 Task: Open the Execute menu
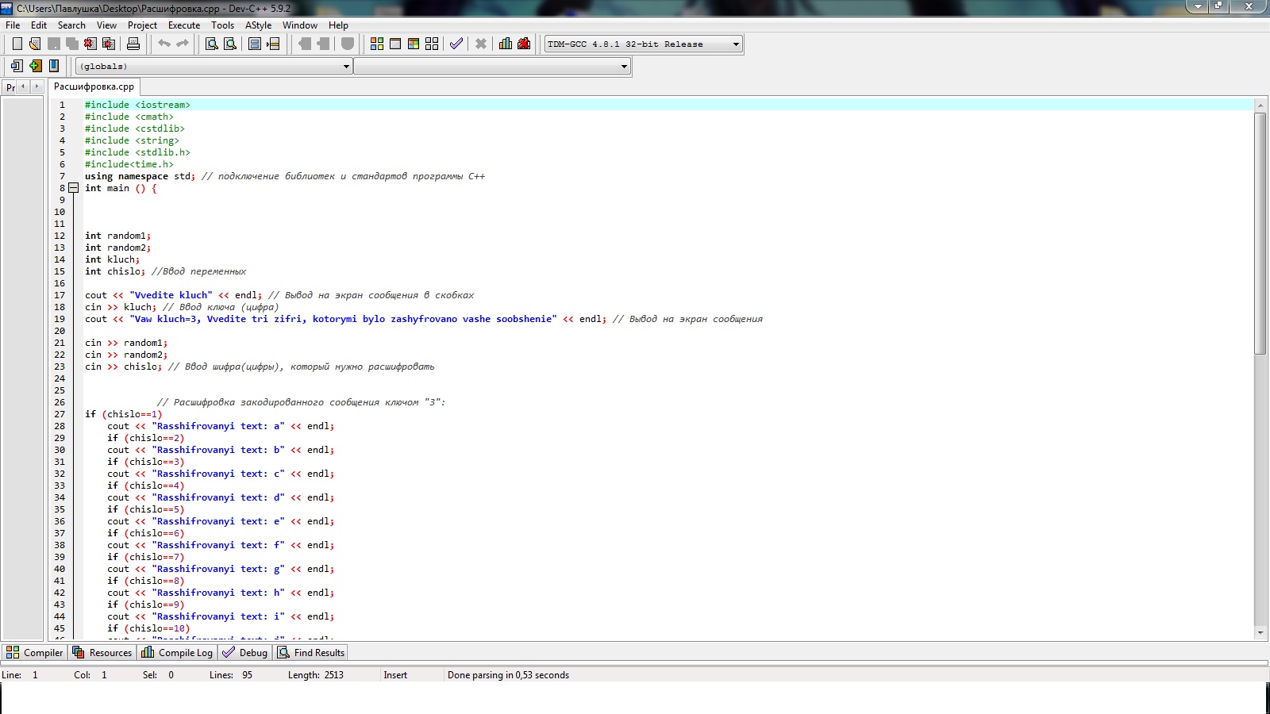(183, 25)
